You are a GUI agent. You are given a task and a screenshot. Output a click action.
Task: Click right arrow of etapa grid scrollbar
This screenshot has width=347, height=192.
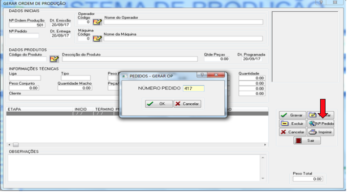(x=265, y=145)
